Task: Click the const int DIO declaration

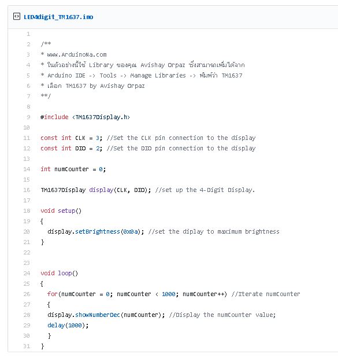Action: click(x=72, y=149)
